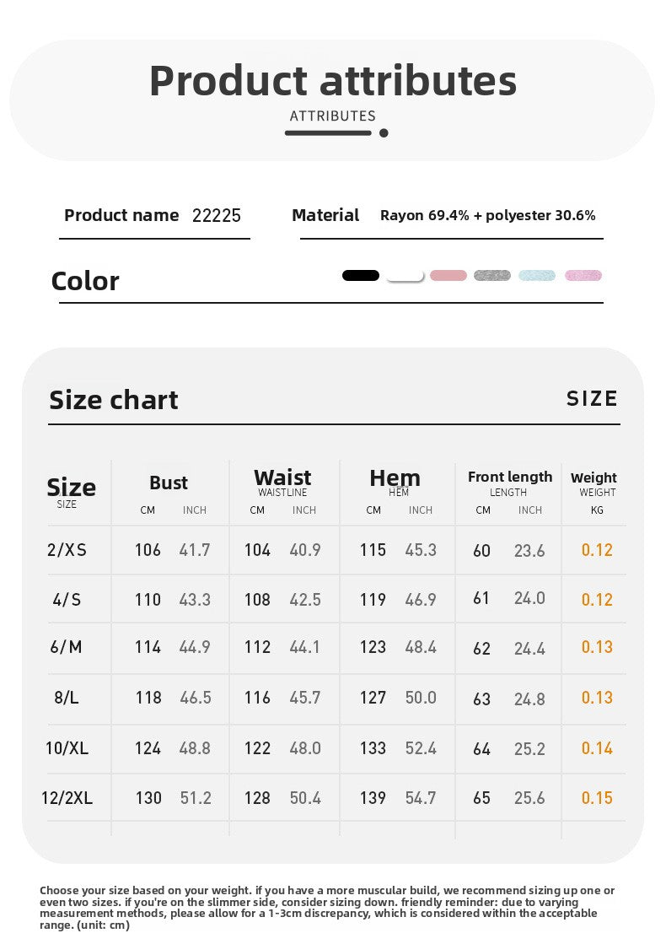Screen dimensions: 666x944
Task: Click the Size chart heading
Action: pyautogui.click(x=114, y=400)
